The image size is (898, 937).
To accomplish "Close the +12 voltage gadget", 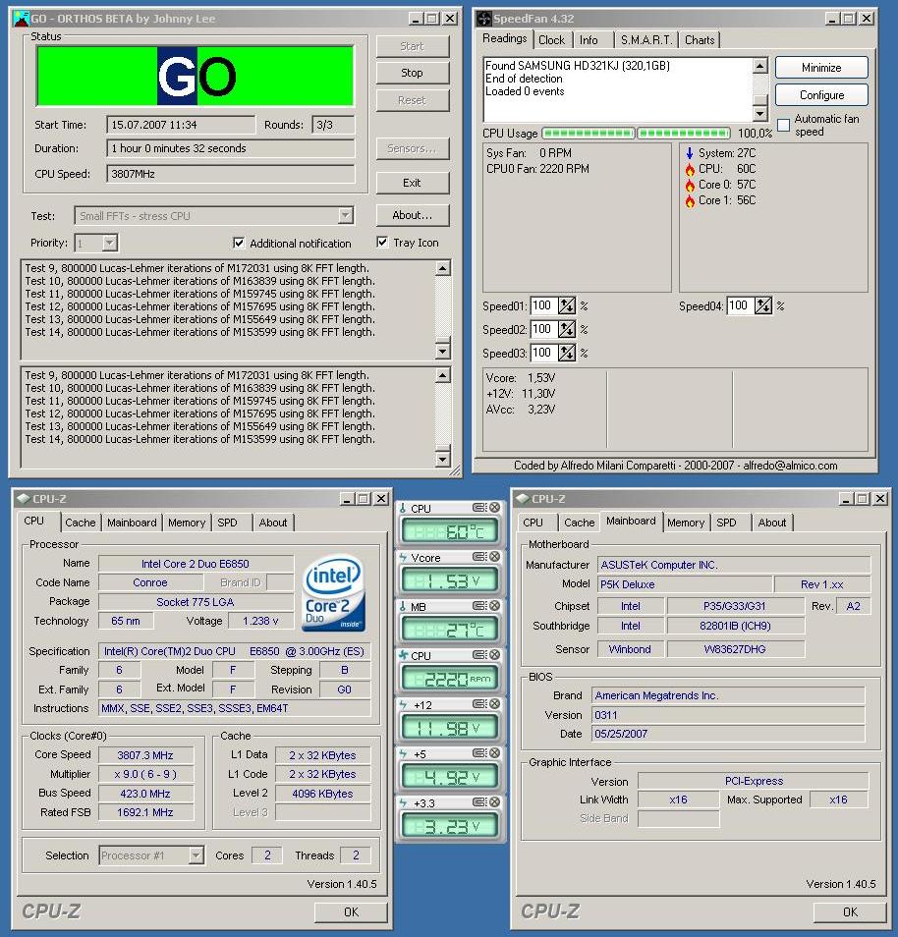I will (495, 704).
